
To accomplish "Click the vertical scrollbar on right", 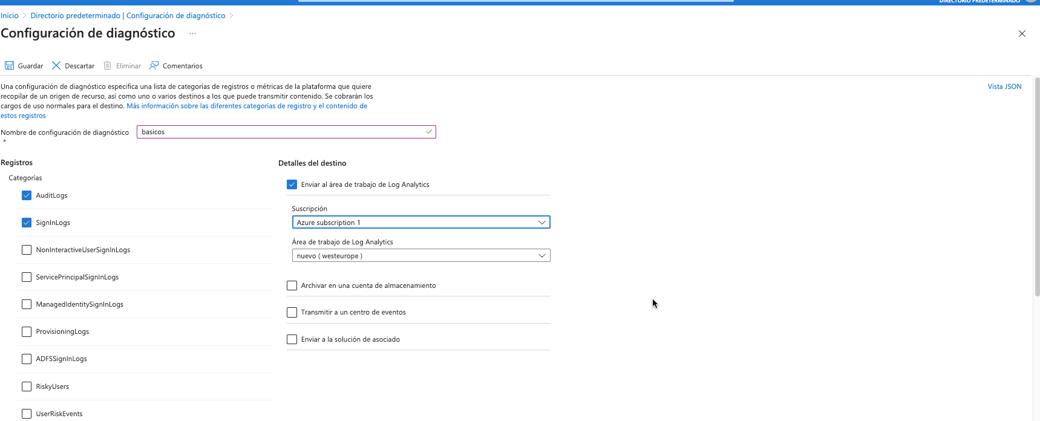I will pyautogui.click(x=1036, y=181).
